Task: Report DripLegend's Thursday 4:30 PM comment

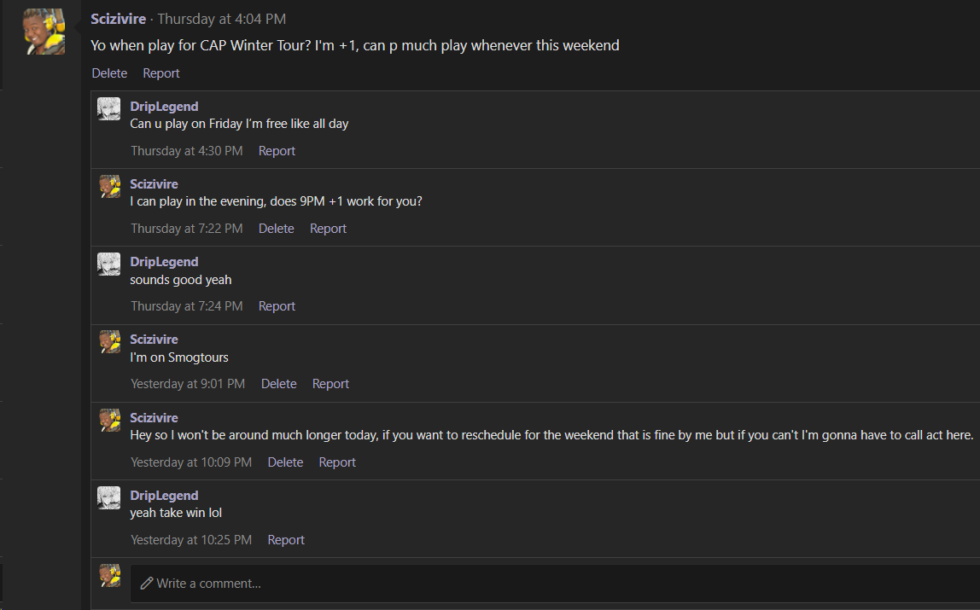Action: tap(277, 150)
